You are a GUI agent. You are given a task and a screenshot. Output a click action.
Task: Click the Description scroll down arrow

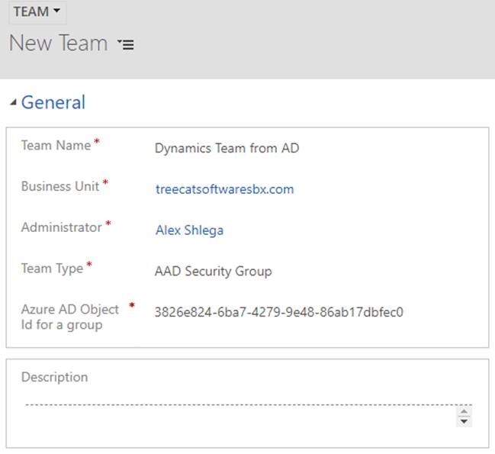click(x=464, y=421)
